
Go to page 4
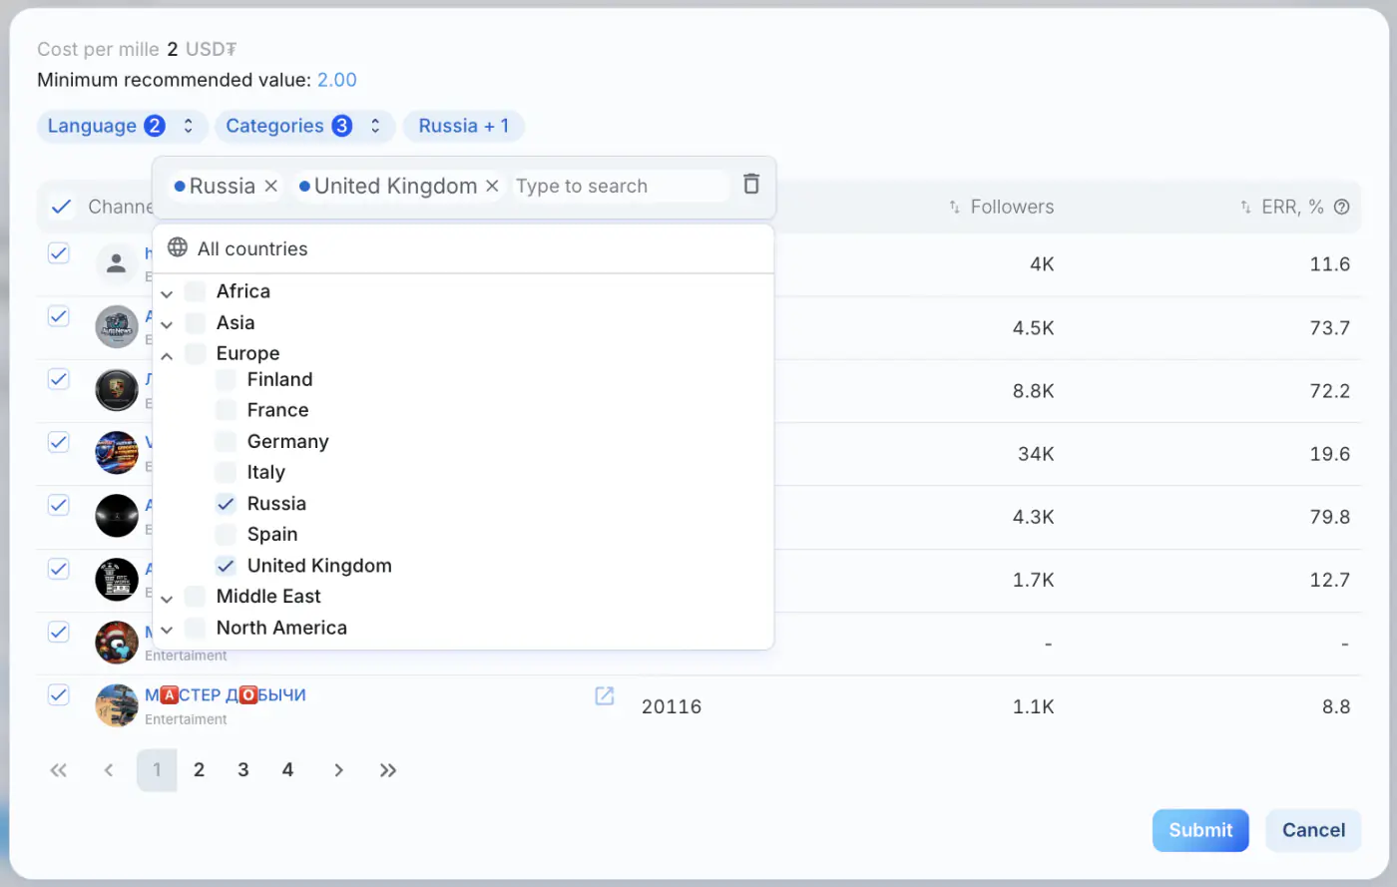tap(287, 770)
